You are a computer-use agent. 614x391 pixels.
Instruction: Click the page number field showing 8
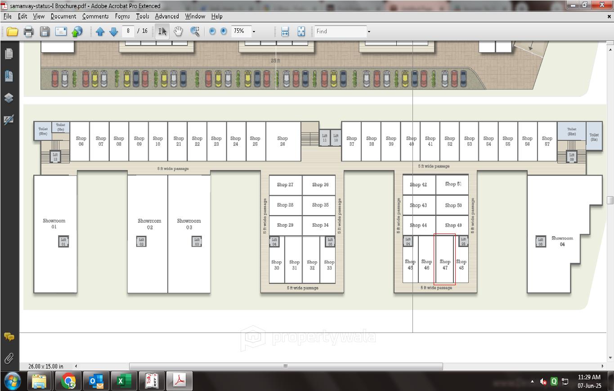pos(128,31)
